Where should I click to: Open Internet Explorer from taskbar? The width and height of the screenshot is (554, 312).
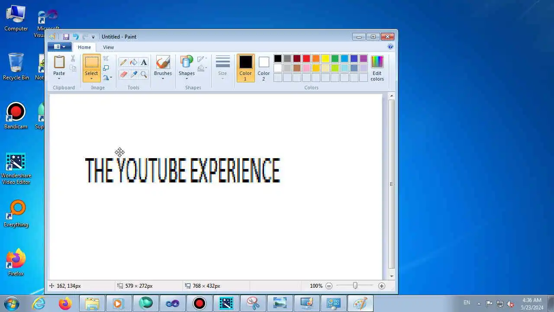point(39,303)
